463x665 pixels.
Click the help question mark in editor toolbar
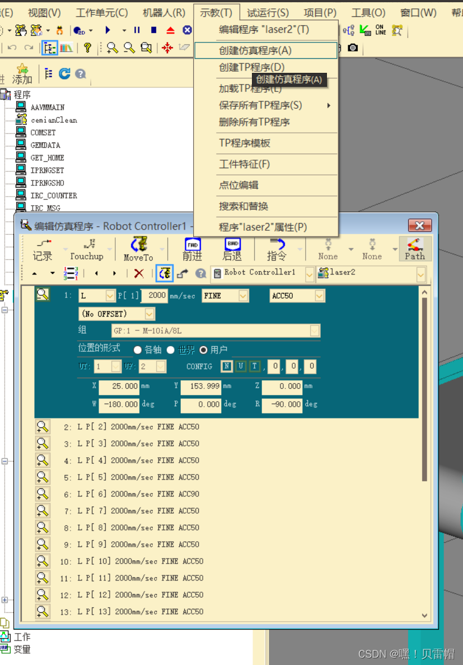tap(200, 273)
